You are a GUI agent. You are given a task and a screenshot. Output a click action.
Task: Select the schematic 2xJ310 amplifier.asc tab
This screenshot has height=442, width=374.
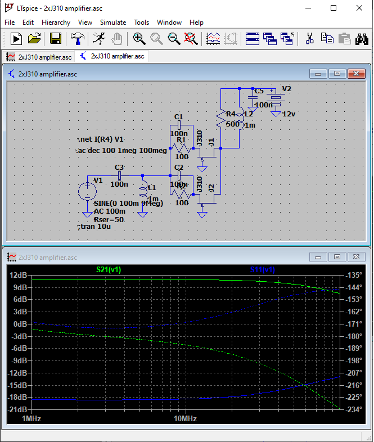112,56
